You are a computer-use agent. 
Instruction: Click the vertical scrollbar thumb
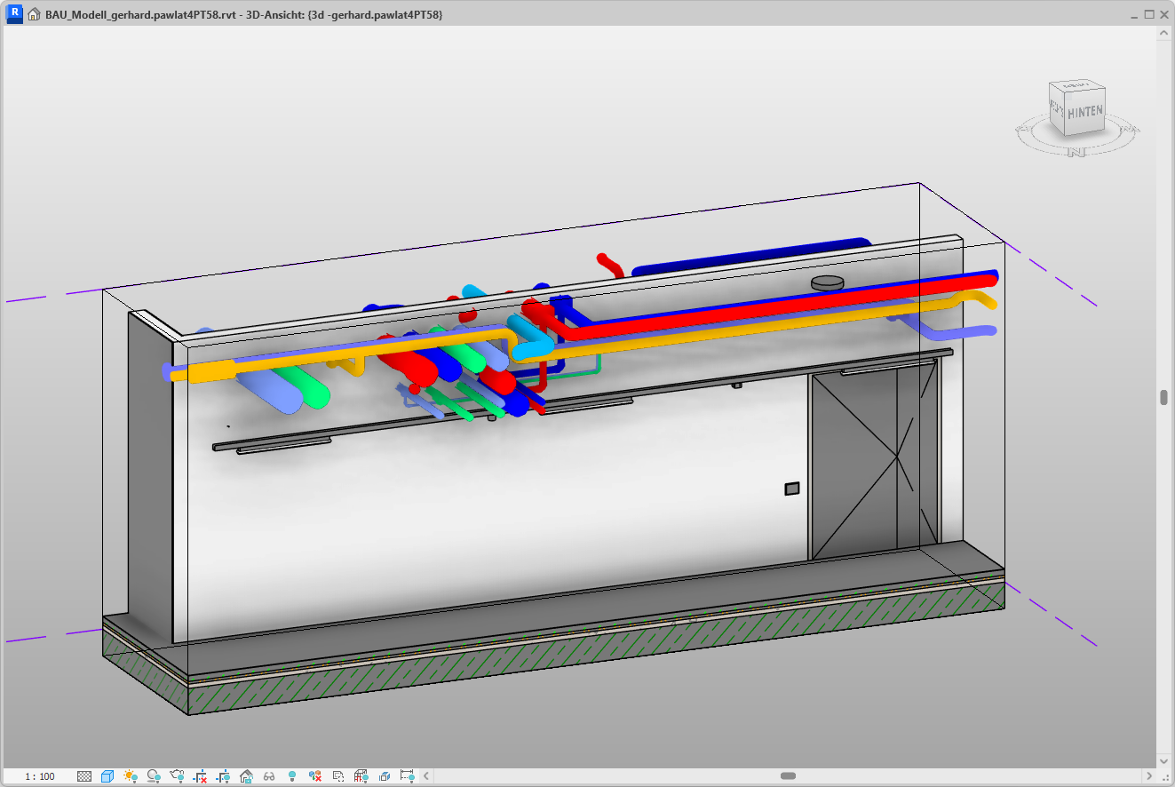tap(1163, 397)
